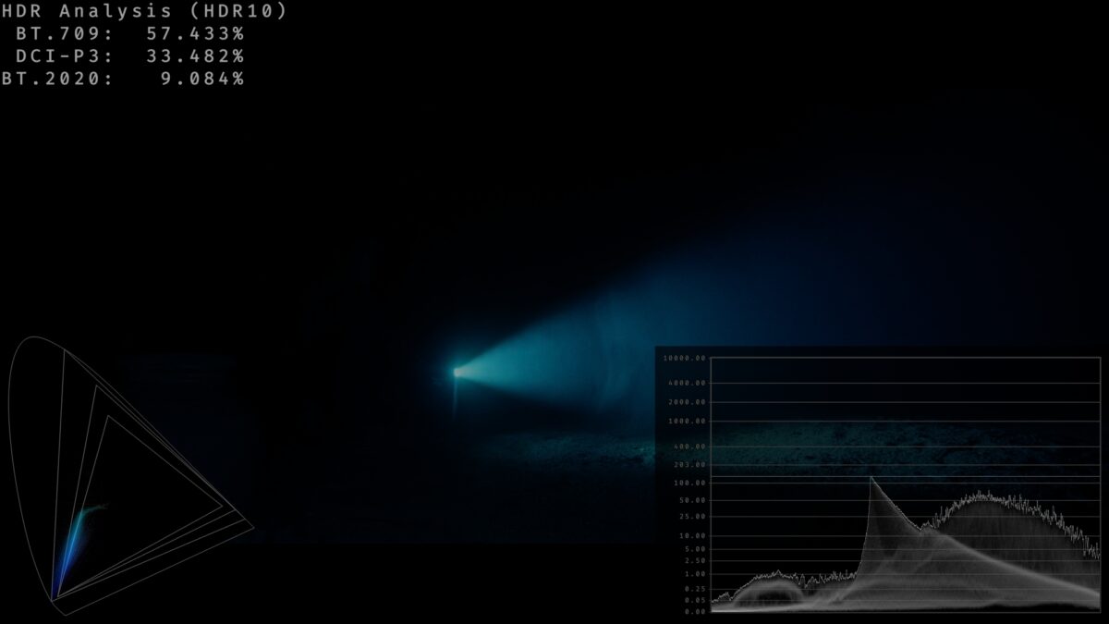1109x624 pixels.
Task: Click the 25.00 nits axis label
Action: coord(692,517)
